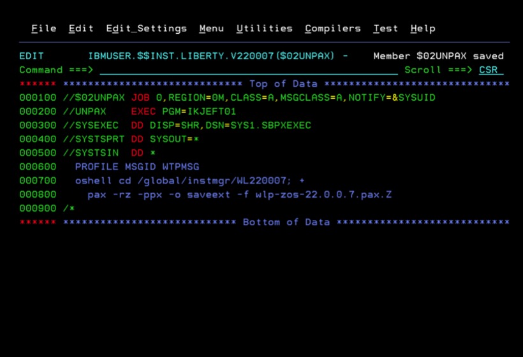
Task: Click line number 000600
Action: pyautogui.click(x=38, y=166)
